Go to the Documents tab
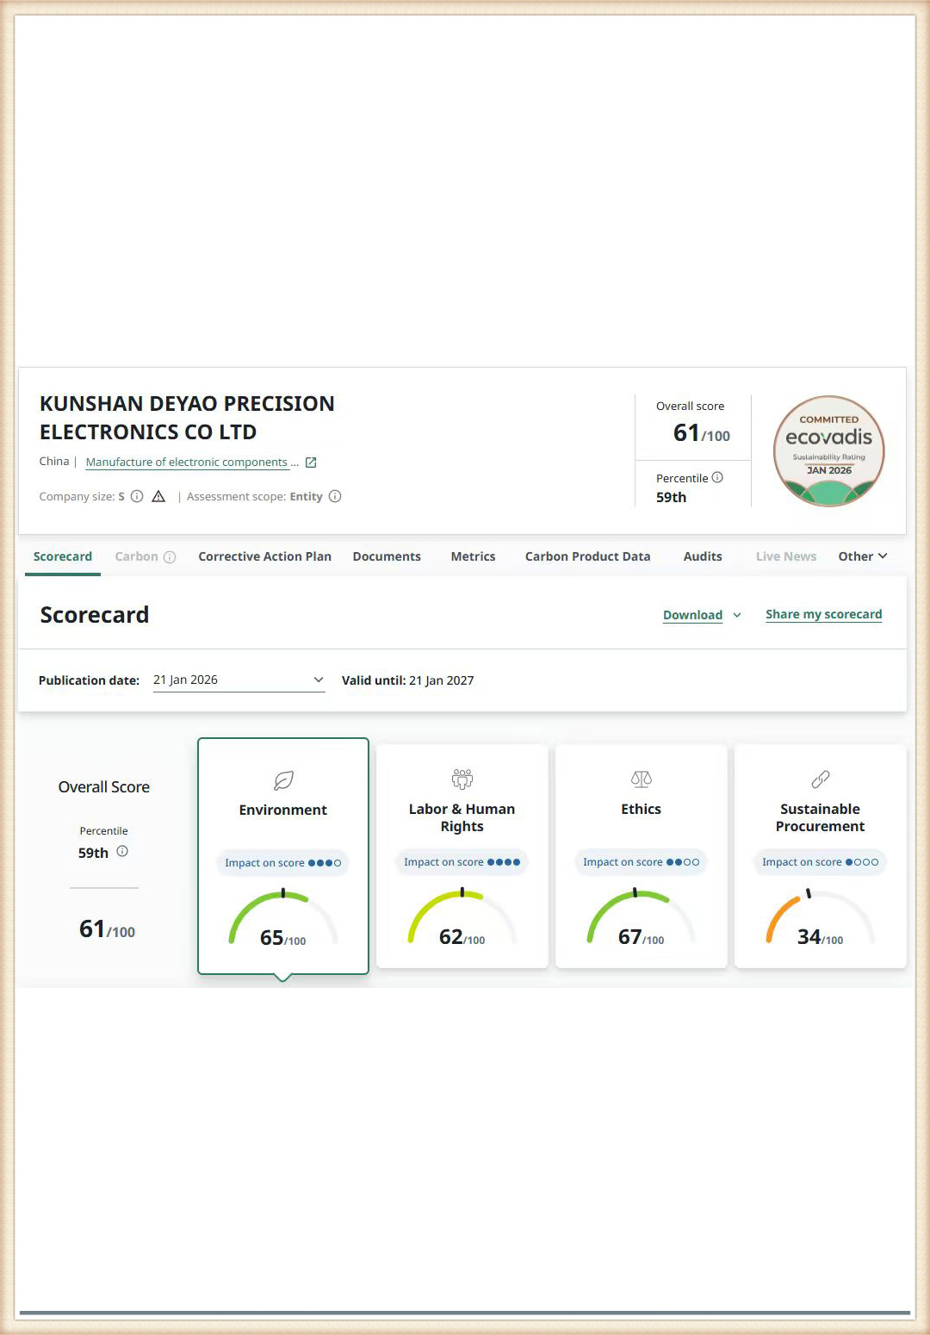Screen dimensions: 930x1335 387,556
